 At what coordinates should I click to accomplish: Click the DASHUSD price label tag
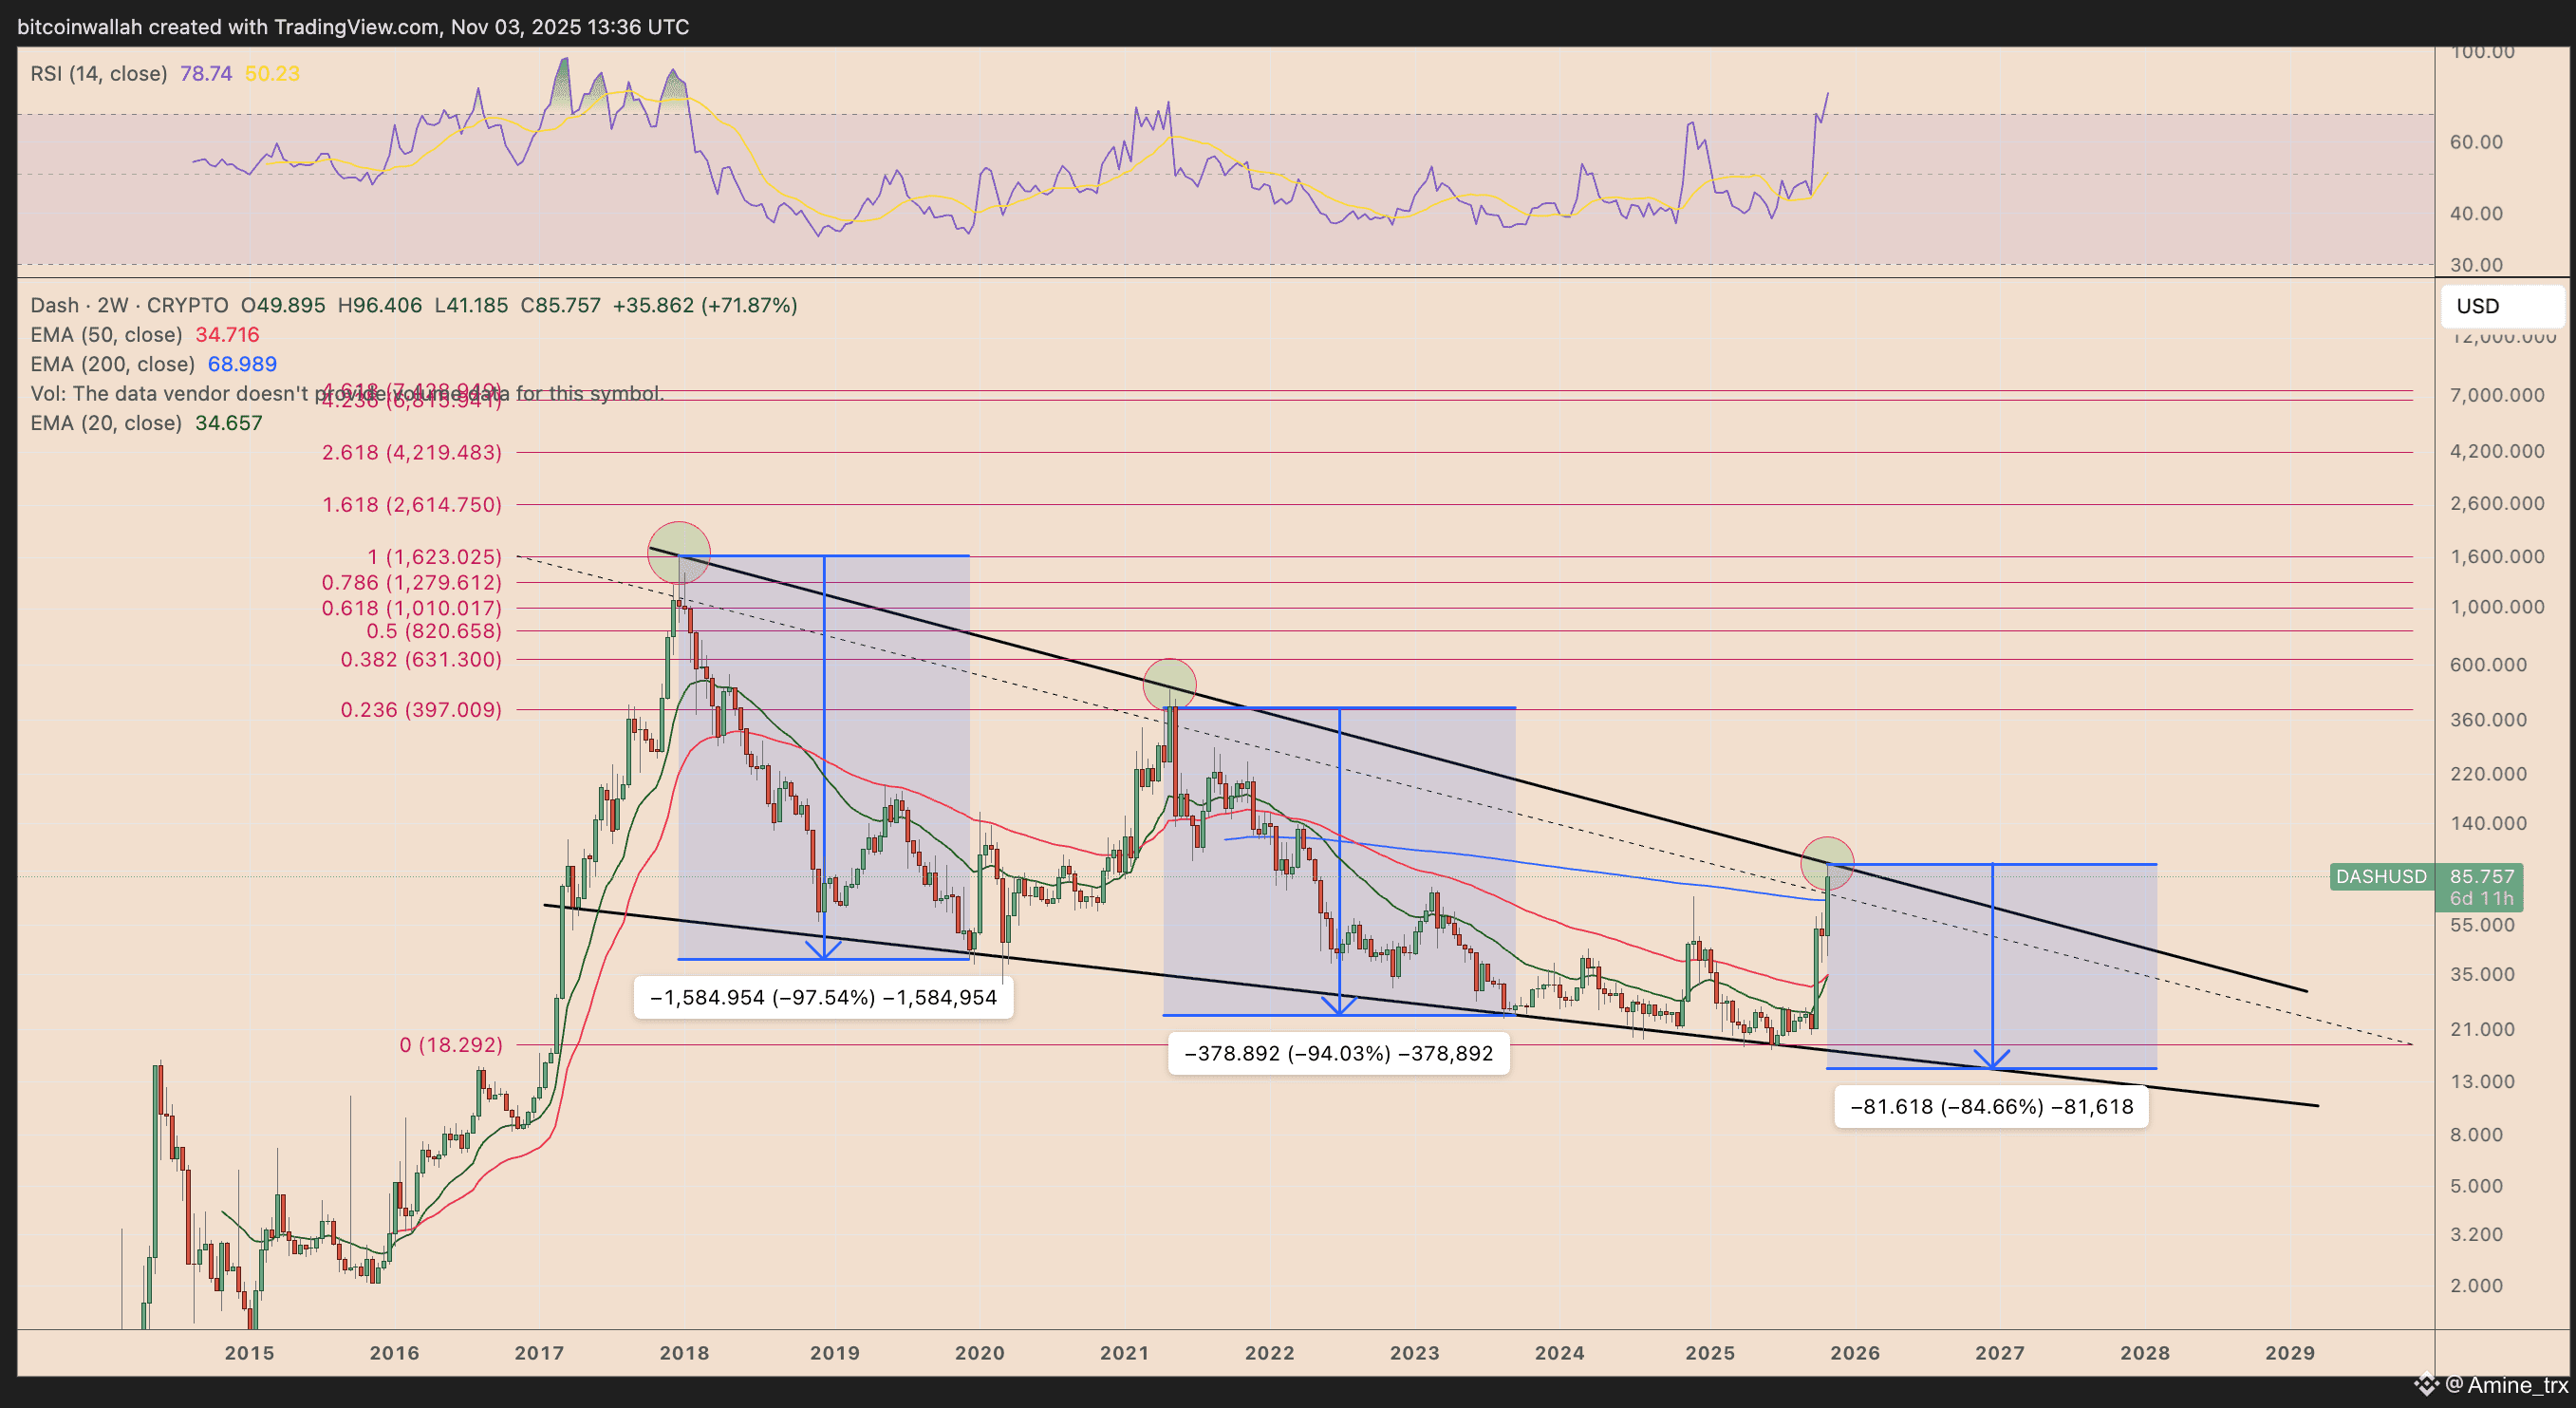[x=2380, y=877]
